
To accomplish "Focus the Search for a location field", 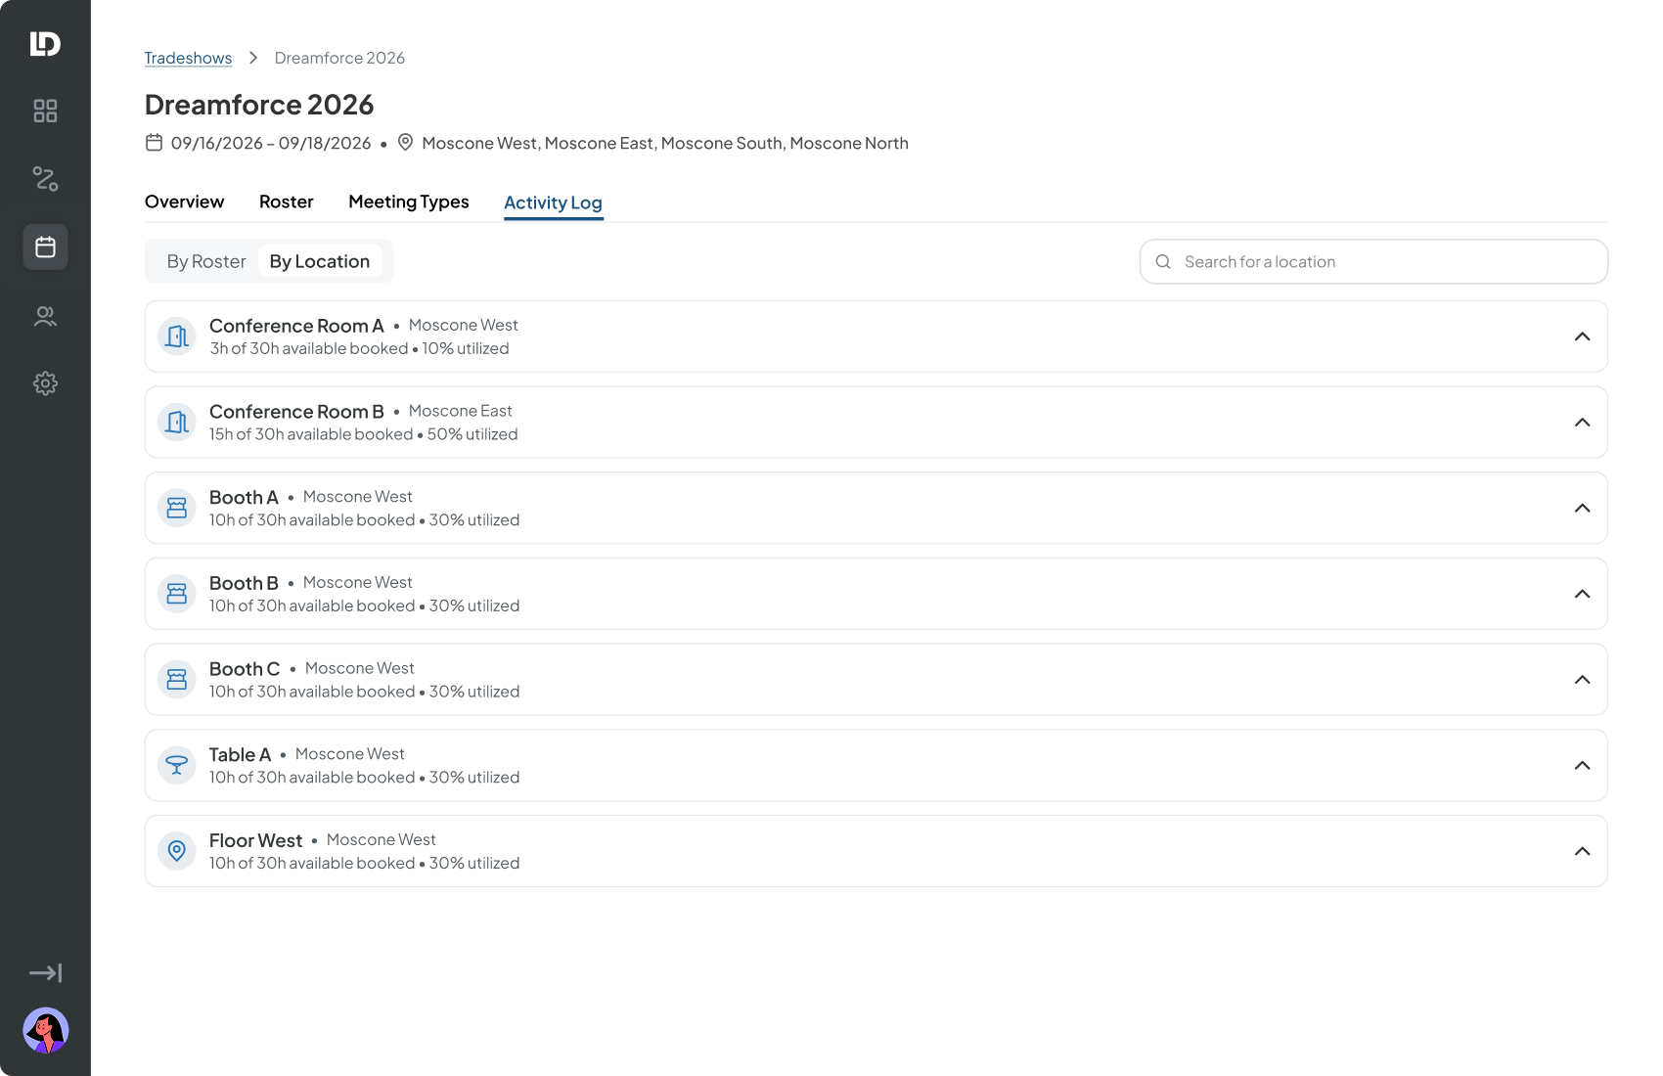I will [x=1373, y=262].
